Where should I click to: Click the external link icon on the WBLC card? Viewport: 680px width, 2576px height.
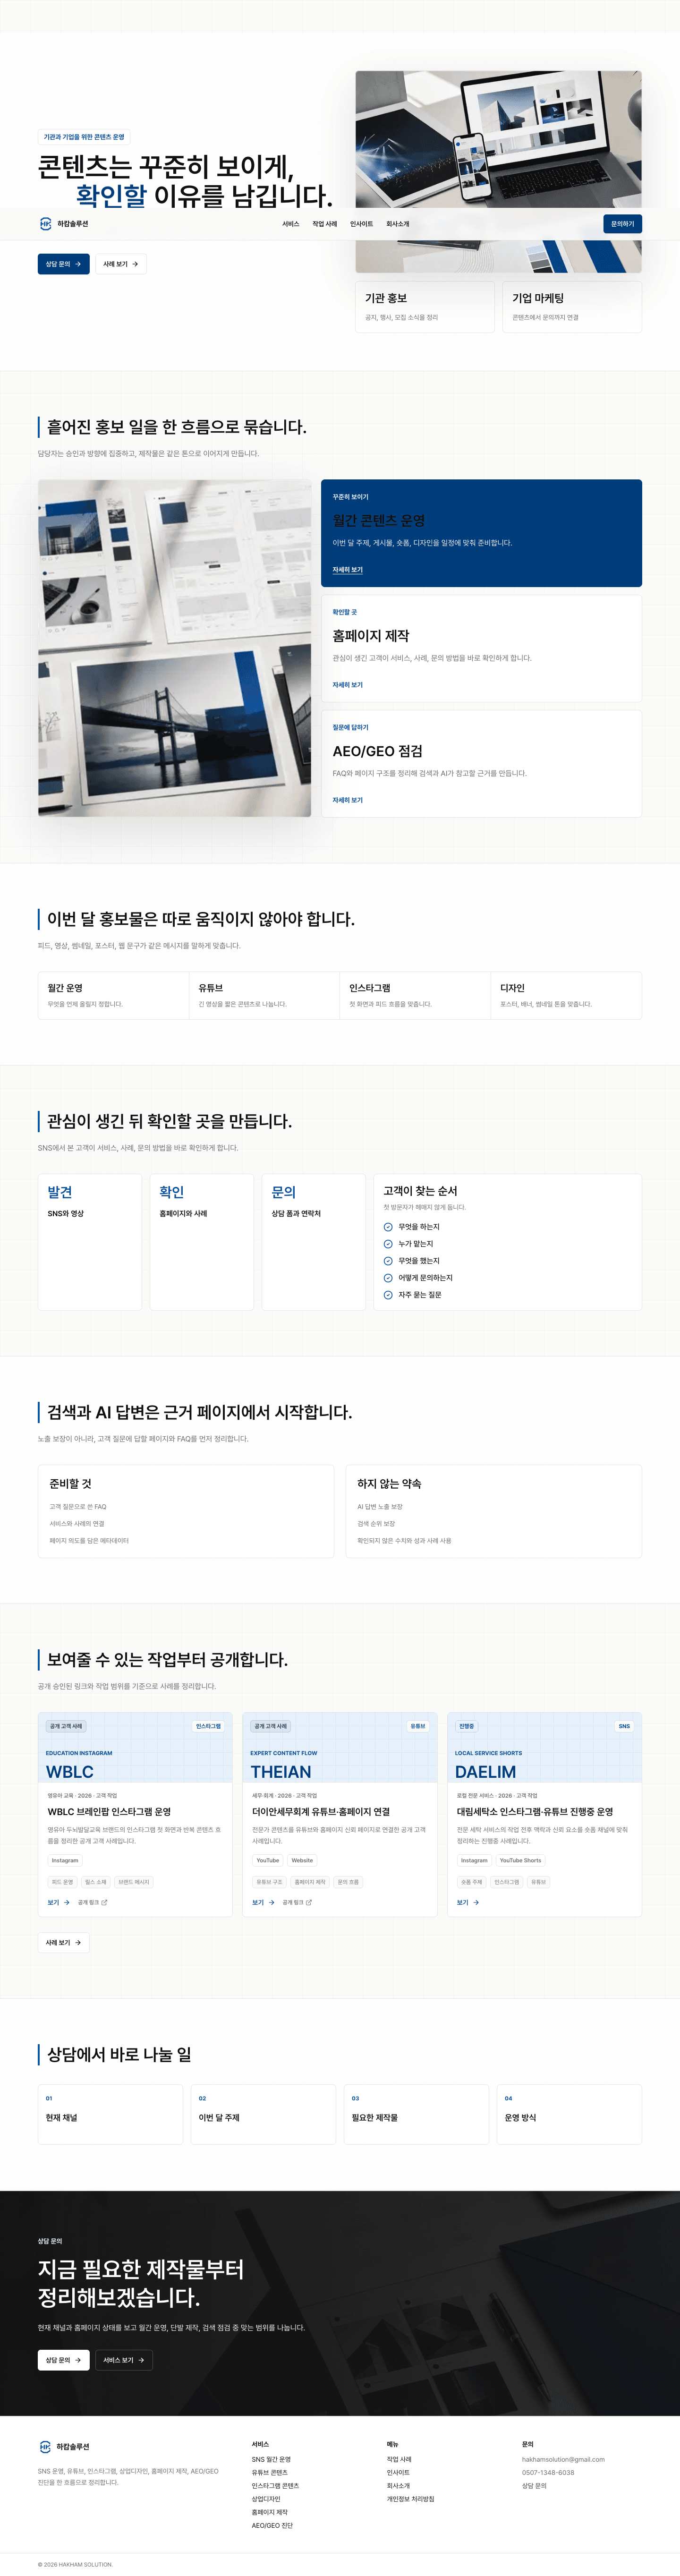pyautogui.click(x=105, y=1902)
